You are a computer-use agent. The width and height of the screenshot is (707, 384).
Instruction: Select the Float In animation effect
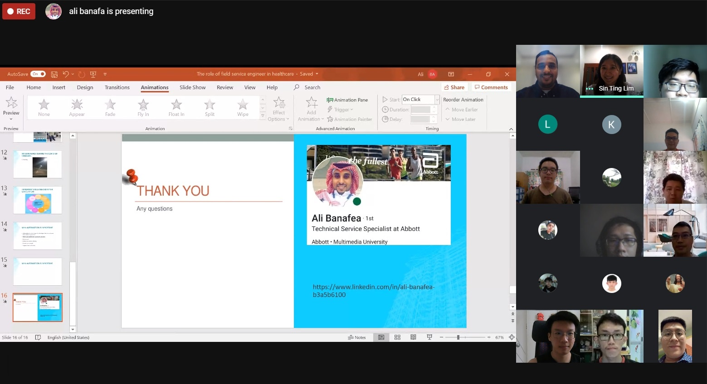[x=176, y=108]
